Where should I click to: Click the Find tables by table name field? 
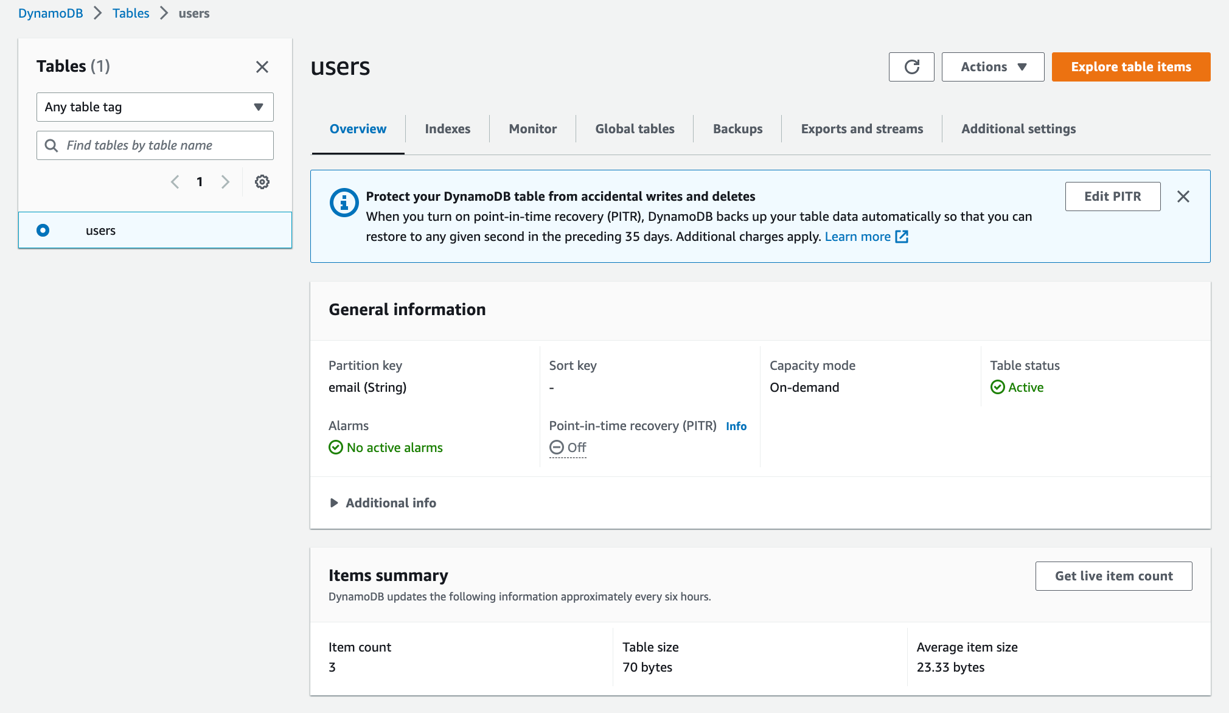(x=155, y=145)
